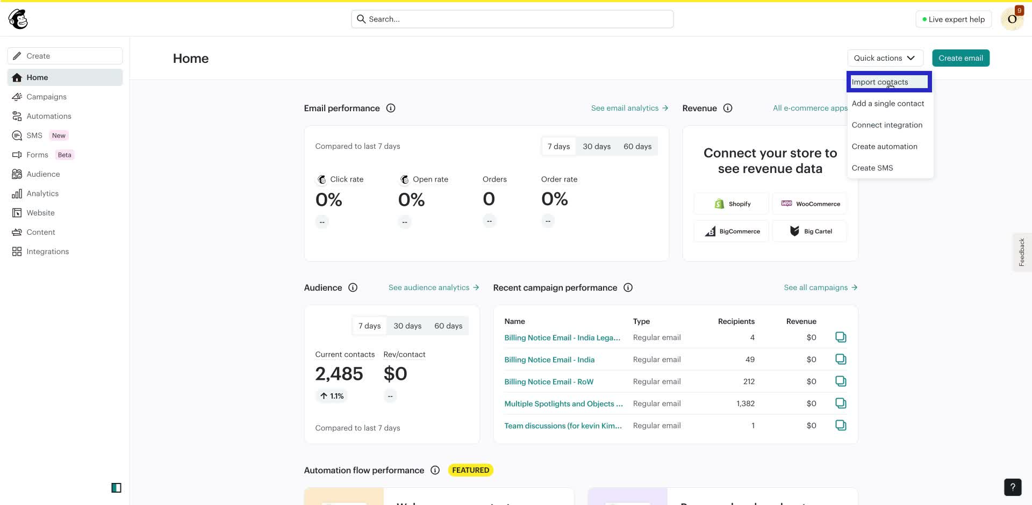Viewport: 1032px width, 505px height.
Task: Open the help question mark button
Action: pyautogui.click(x=1013, y=487)
